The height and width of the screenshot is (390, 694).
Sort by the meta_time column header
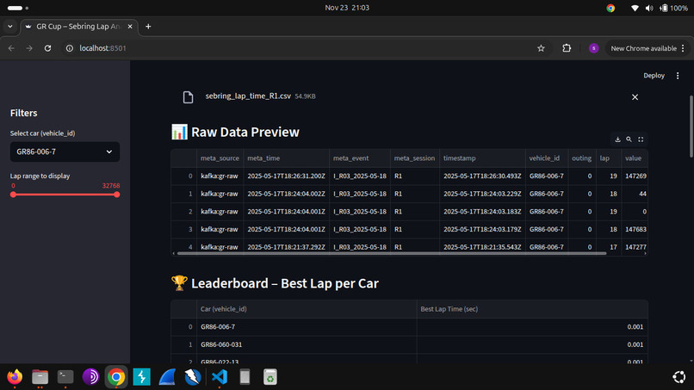click(287, 158)
